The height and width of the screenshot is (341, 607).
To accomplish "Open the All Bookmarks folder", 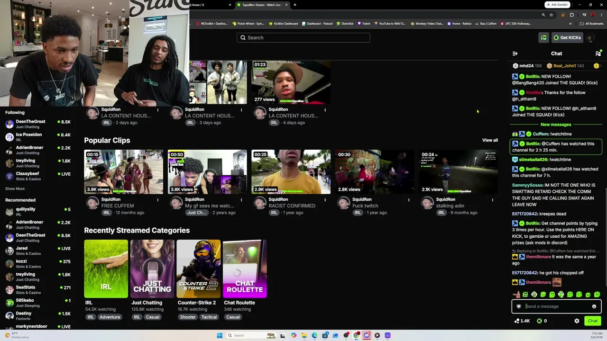I will (592, 24).
